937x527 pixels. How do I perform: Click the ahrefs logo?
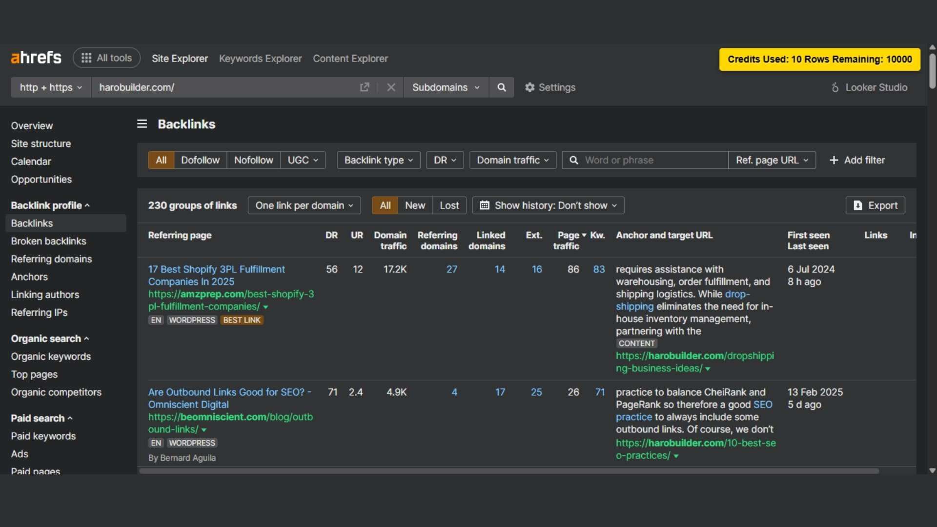pyautogui.click(x=36, y=58)
